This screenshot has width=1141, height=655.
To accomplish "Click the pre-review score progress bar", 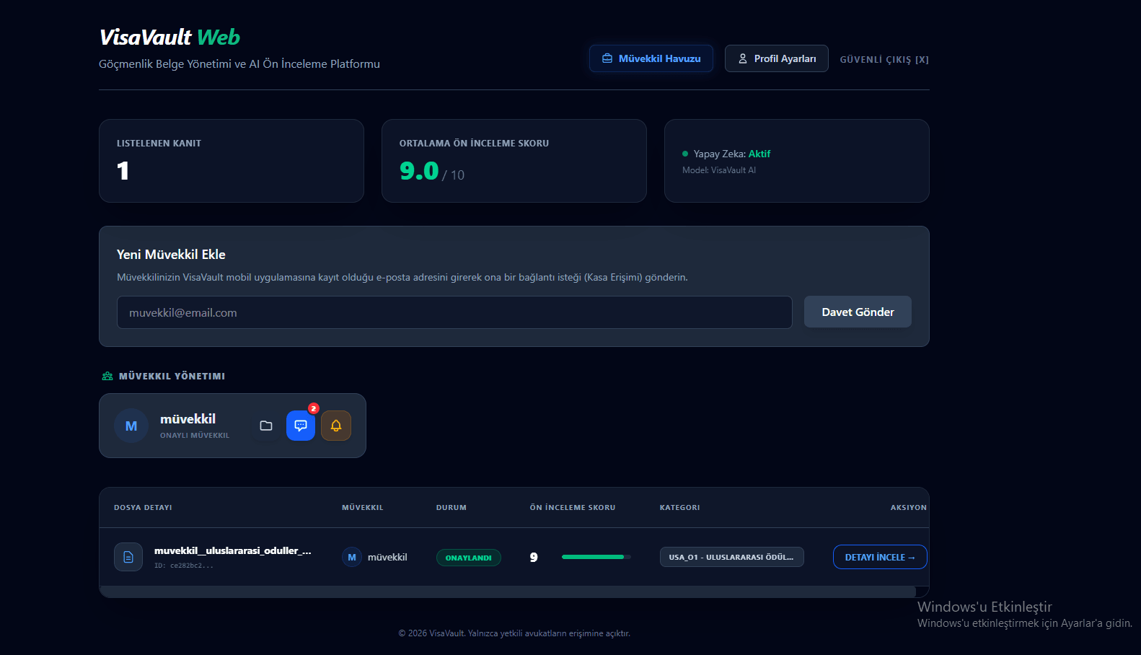I will point(596,557).
